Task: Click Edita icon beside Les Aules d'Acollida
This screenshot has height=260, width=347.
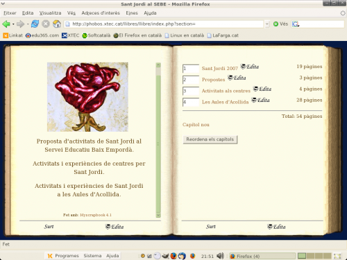Action: click(260, 100)
